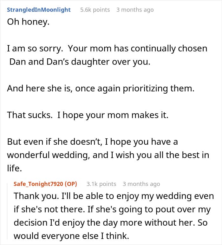Image resolution: width=222 pixels, height=245 pixels.
Task: Click the "Thank you. I'll be able" reply line
Action: pos(114,196)
